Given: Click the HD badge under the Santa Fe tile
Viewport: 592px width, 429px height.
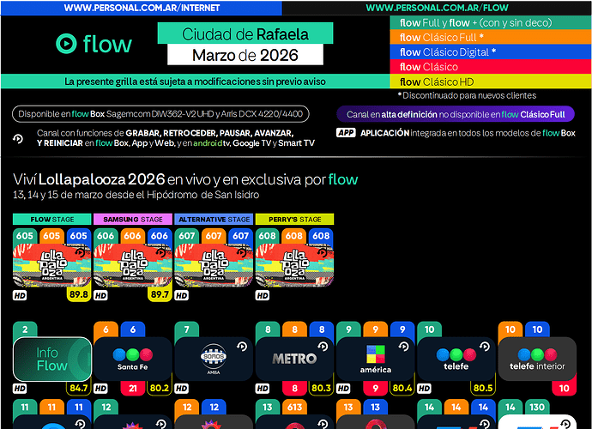Looking at the screenshot, I should point(100,388).
